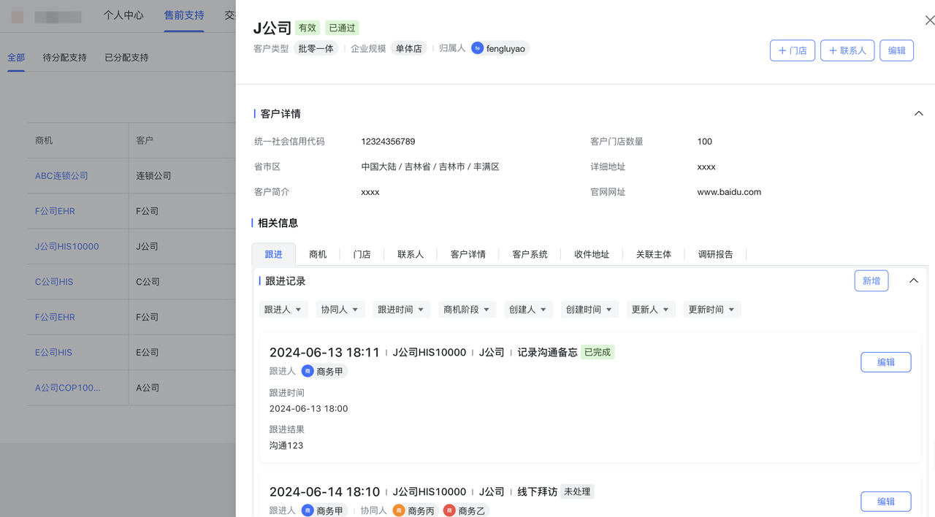Click 商务丙 avatar in 线下拜访 record
Screen dimensions: 935x517
pos(399,510)
